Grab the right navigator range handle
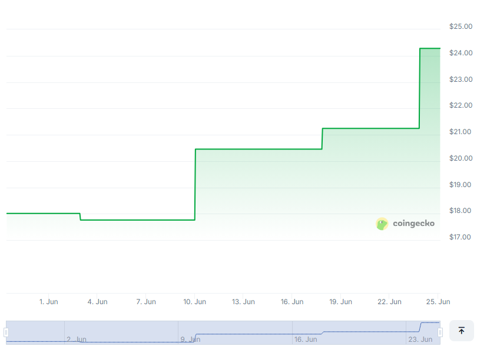Image resolution: width=477 pixels, height=353 pixels. point(440,332)
